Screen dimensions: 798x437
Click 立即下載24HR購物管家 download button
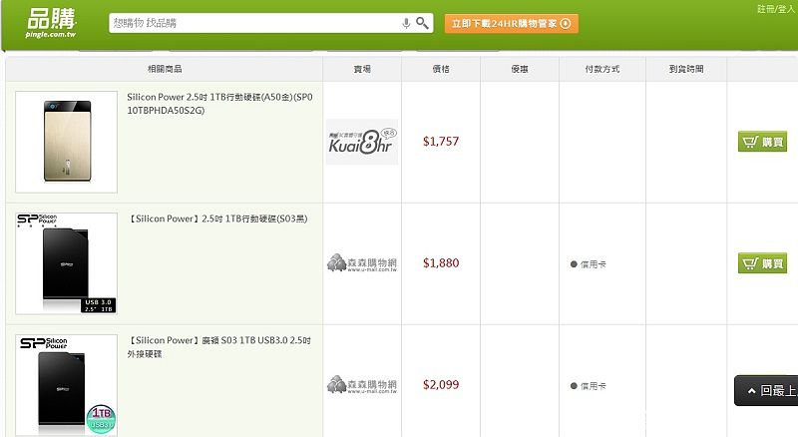(x=511, y=23)
